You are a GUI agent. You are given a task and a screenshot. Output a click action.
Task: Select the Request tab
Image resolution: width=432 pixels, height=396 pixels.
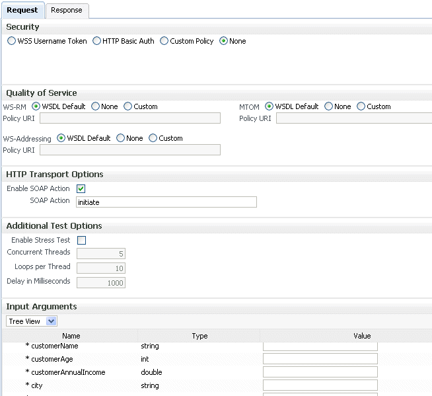(22, 10)
